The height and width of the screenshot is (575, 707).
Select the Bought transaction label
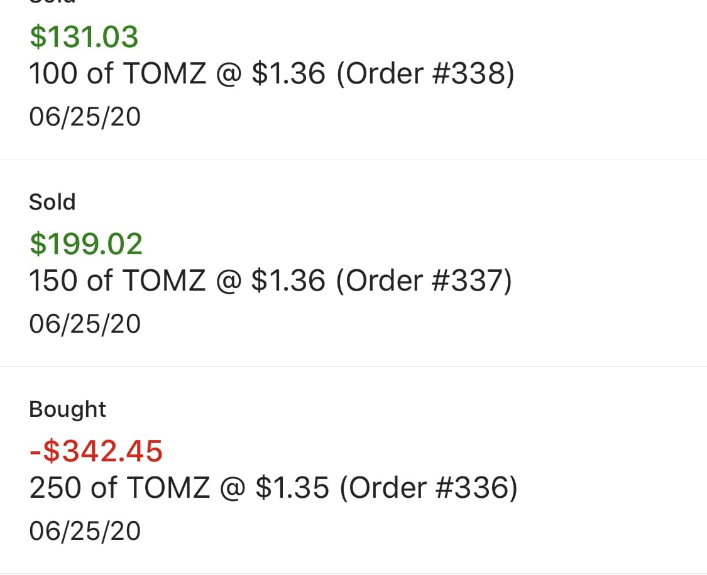tap(67, 409)
